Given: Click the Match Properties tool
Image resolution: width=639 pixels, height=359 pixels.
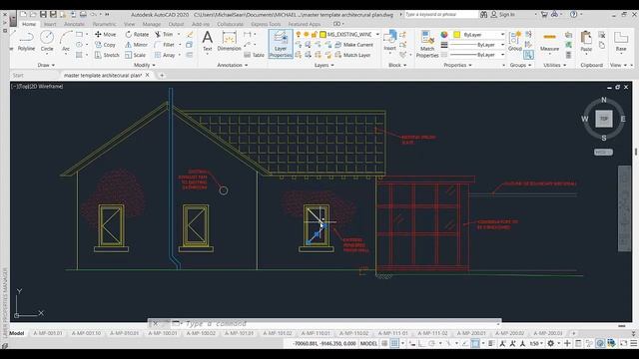Looking at the screenshot, I should (427, 44).
